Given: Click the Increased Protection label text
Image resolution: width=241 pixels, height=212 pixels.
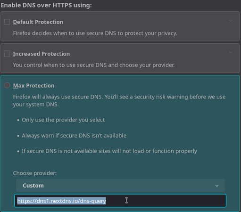Looking at the screenshot, I should tap(42, 54).
